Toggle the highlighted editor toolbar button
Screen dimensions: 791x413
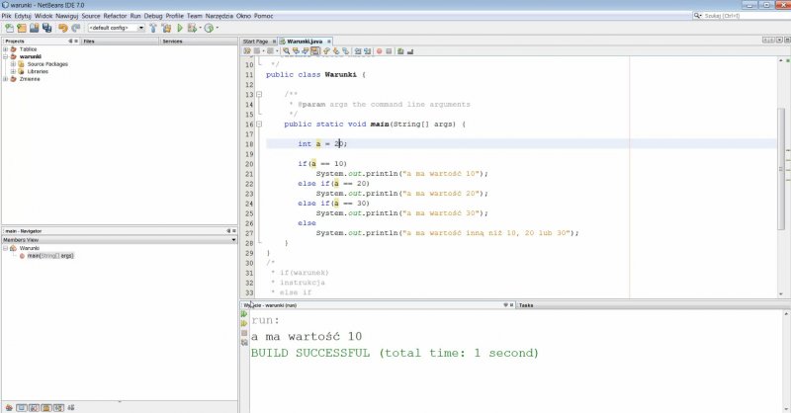[x=315, y=50]
